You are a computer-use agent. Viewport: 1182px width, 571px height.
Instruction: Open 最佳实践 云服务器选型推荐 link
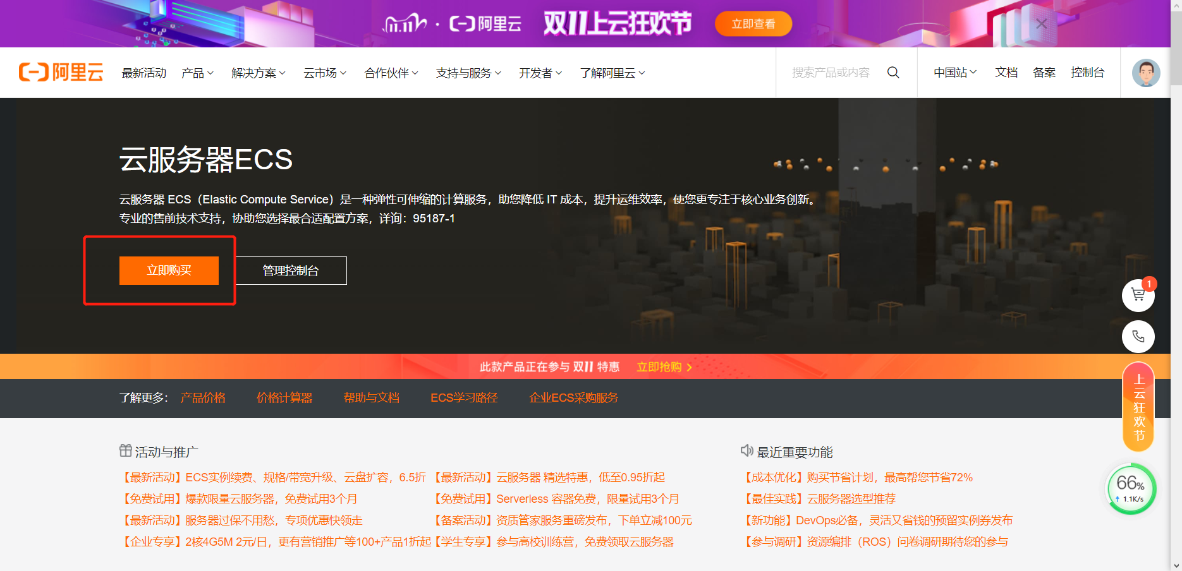[819, 499]
